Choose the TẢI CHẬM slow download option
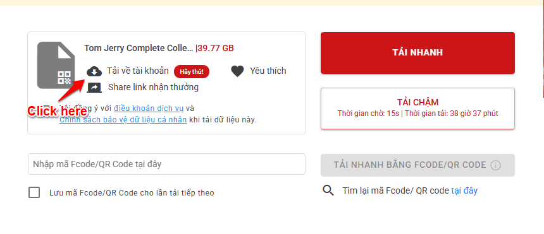 417,108
